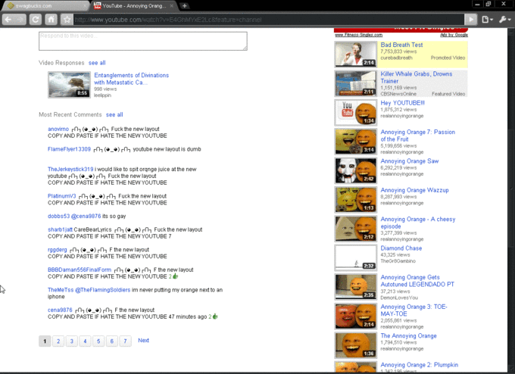Open the Hey YOUTUBE!!! video link
Image resolution: width=515 pixels, height=374 pixels.
[x=403, y=103]
